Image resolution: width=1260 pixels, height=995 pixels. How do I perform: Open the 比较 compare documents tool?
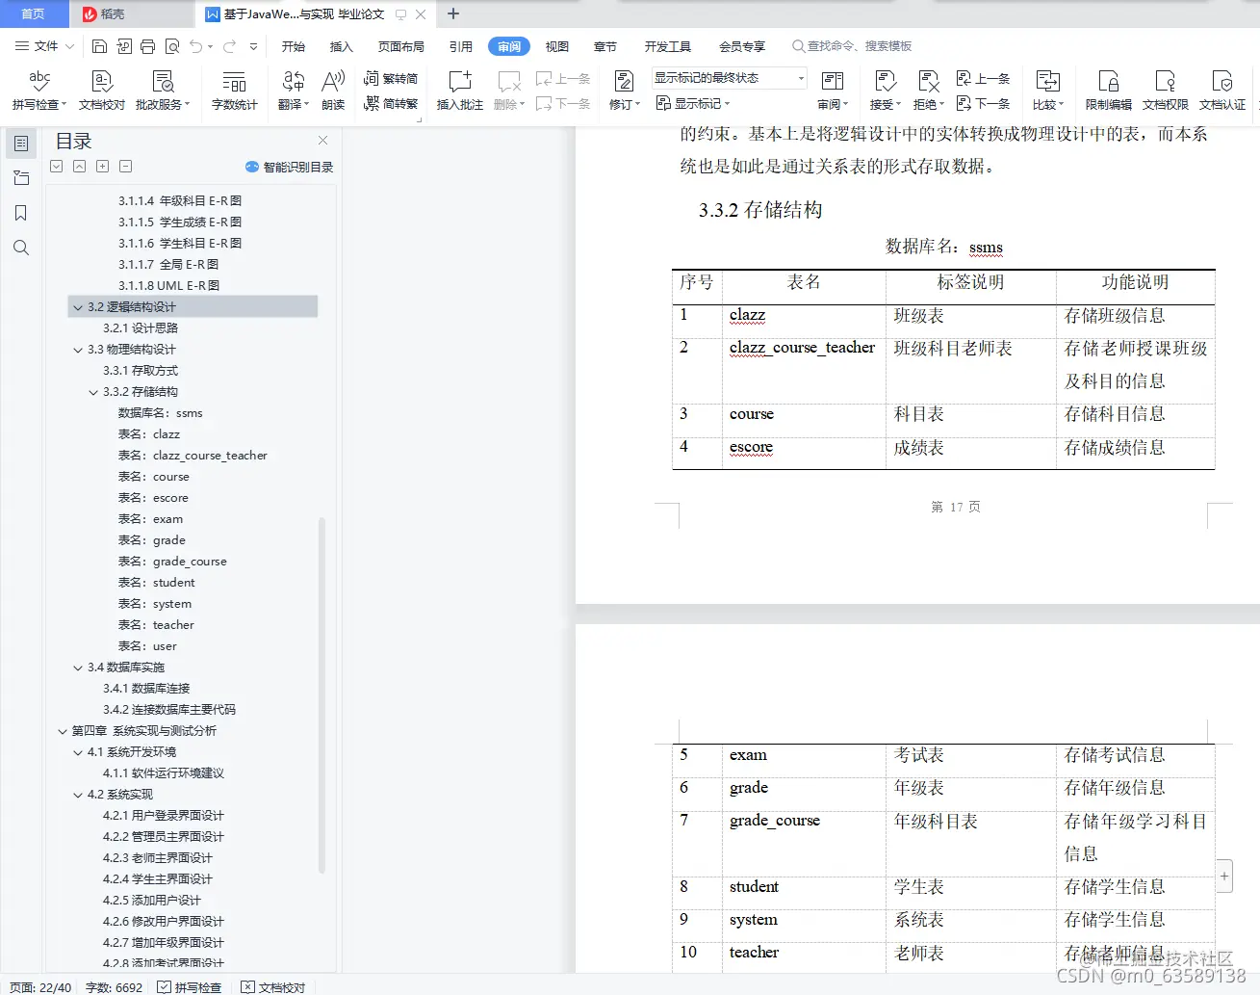(x=1047, y=91)
